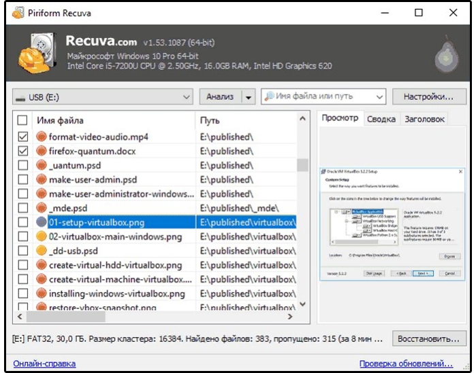Toggle the select-all checkbox in the header row
Screen dimensions: 476x373
22,120
